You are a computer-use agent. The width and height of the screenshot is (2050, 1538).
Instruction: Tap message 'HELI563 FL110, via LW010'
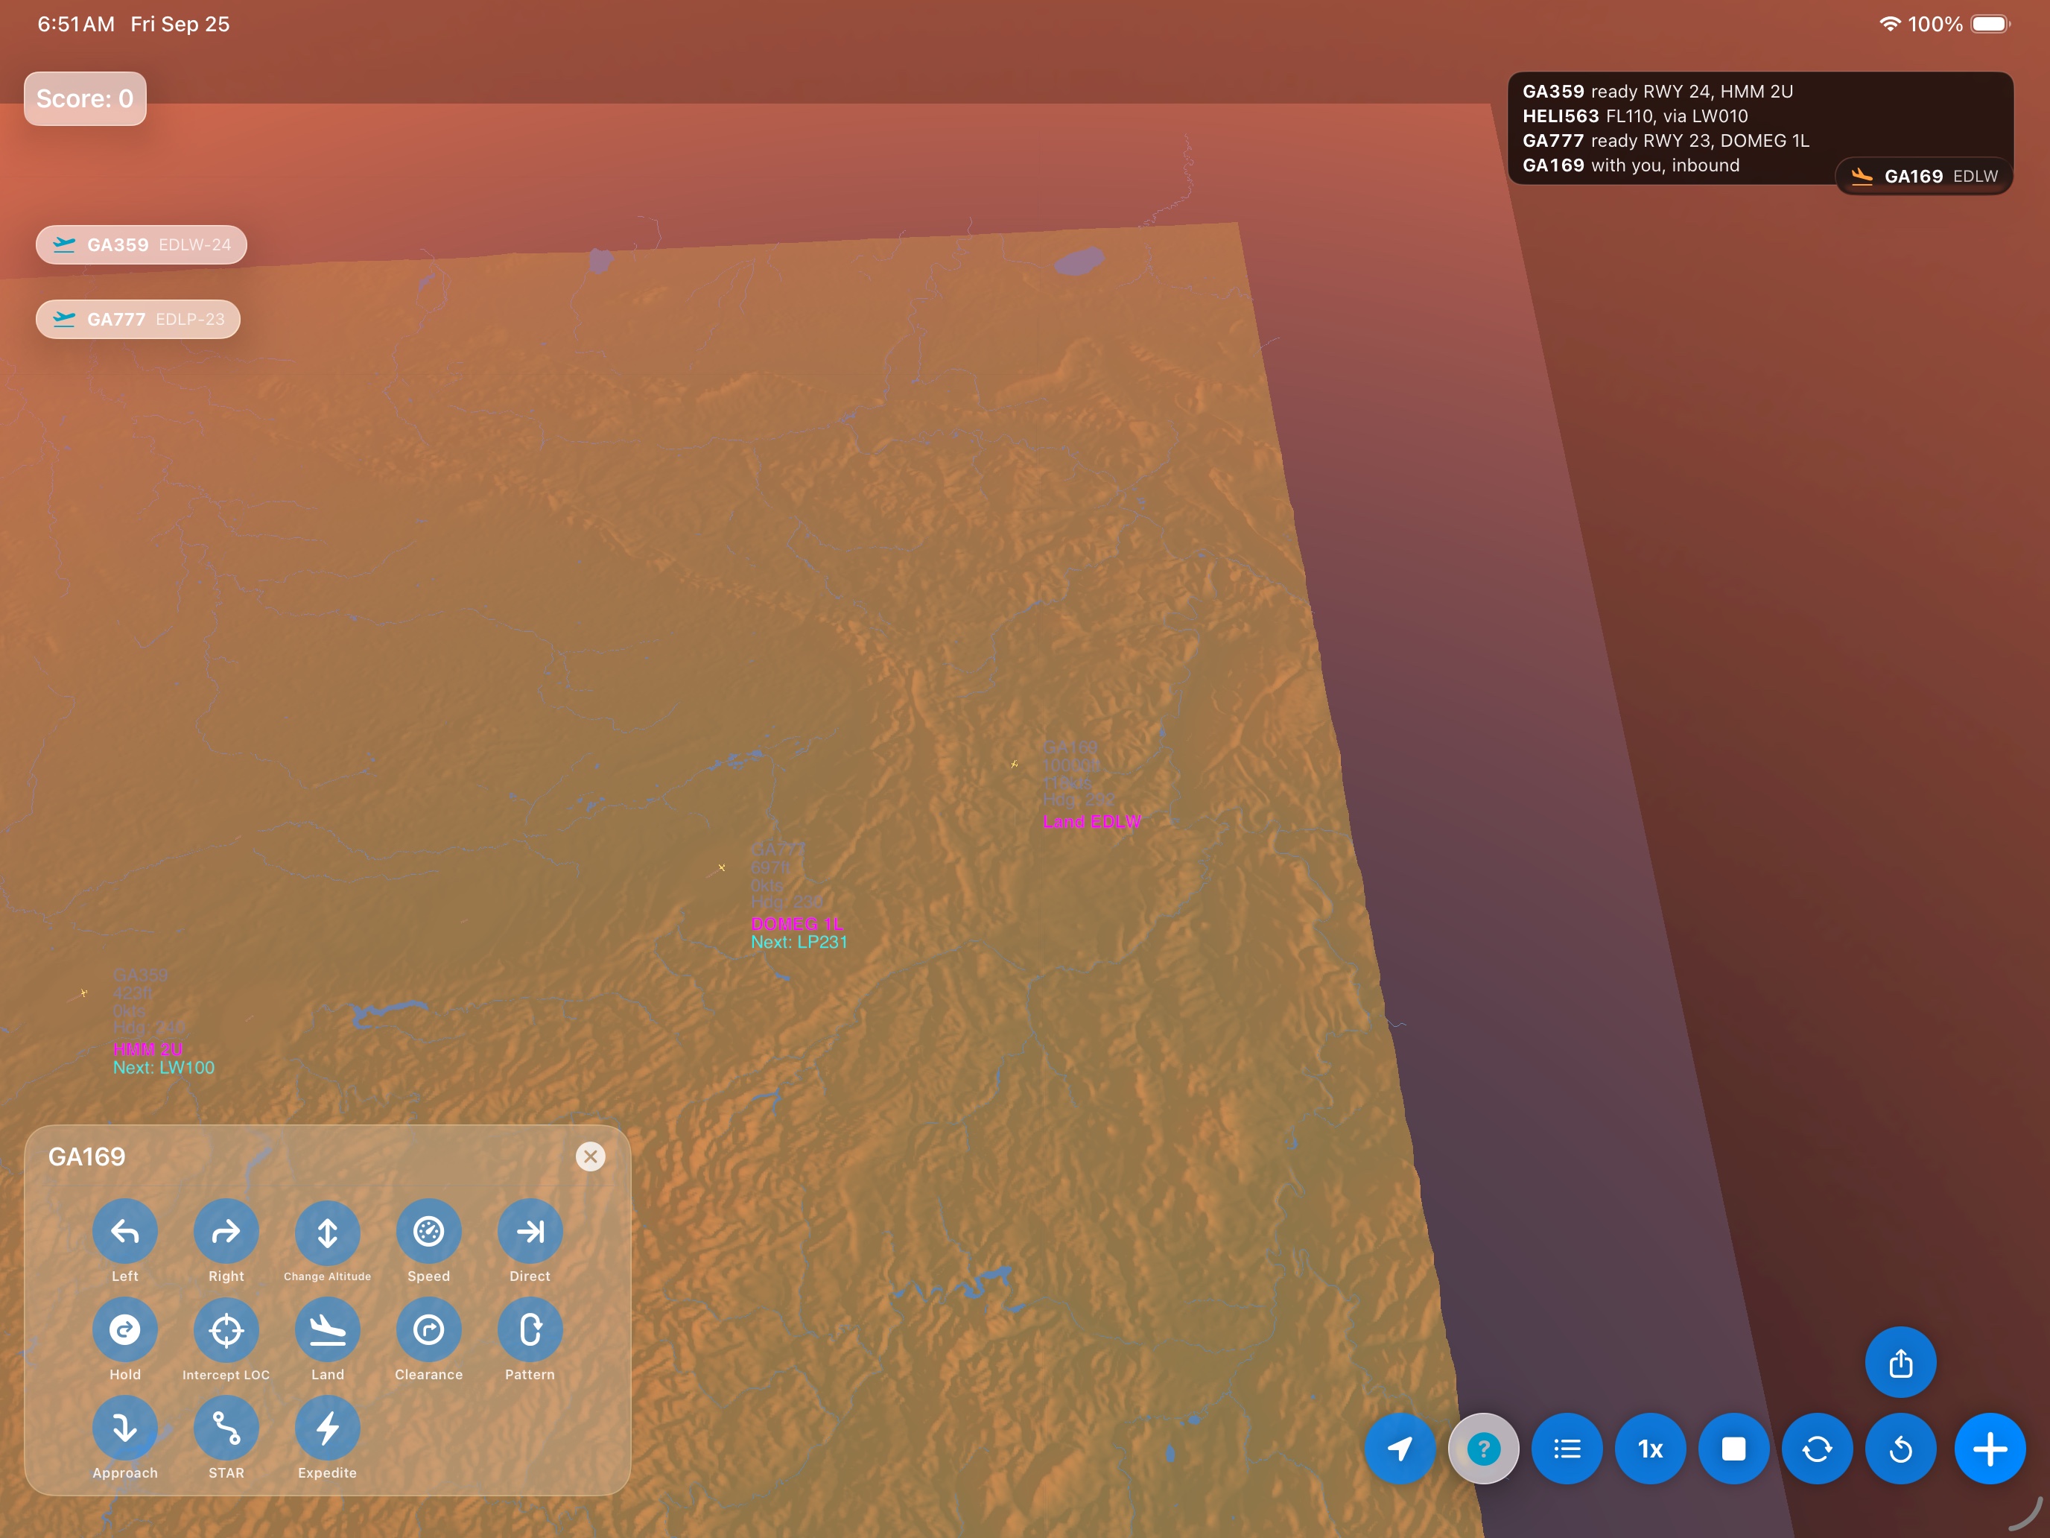pyautogui.click(x=1635, y=116)
